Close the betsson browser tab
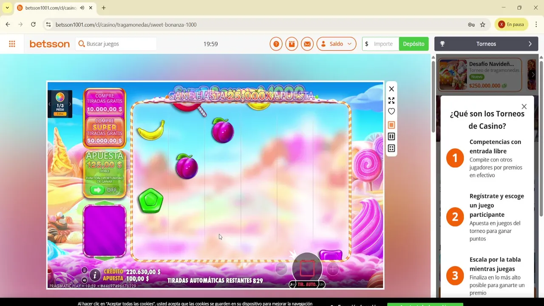The image size is (544, 306). (x=91, y=8)
